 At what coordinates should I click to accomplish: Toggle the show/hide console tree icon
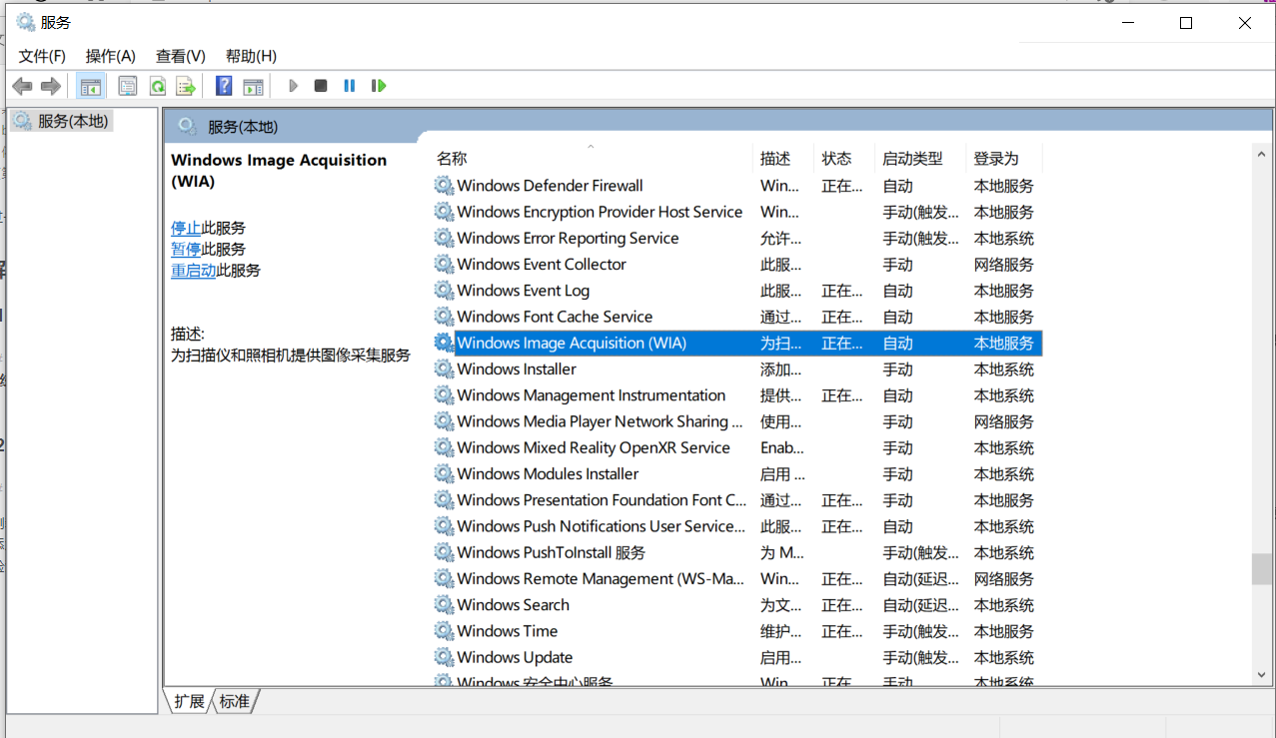point(91,86)
